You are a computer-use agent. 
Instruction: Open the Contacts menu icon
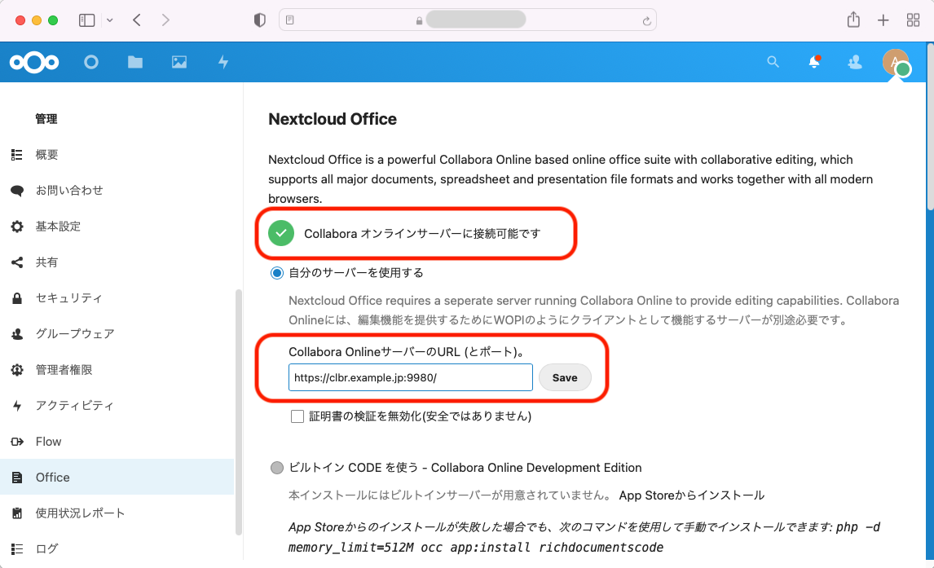pyautogui.click(x=855, y=62)
